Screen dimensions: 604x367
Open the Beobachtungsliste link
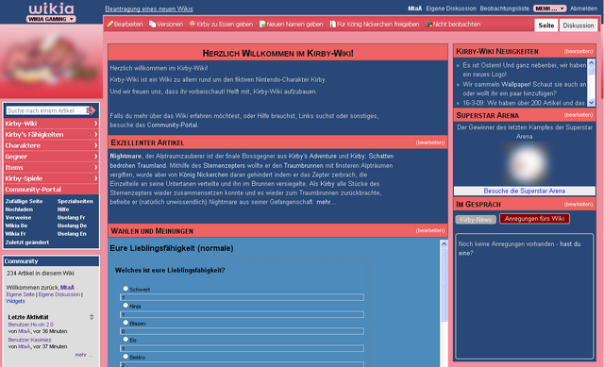[x=505, y=8]
